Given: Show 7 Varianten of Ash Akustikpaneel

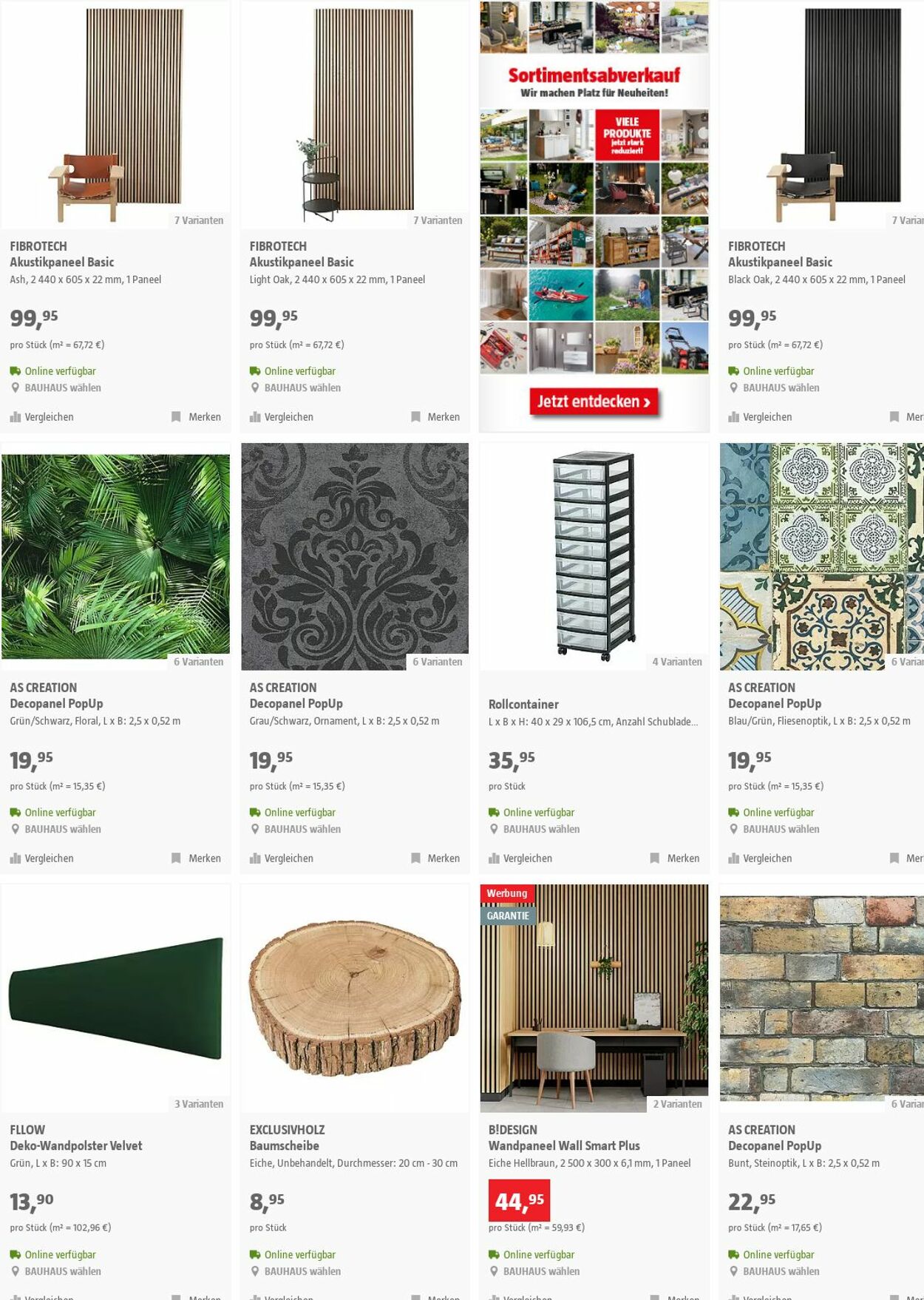Looking at the screenshot, I should pyautogui.click(x=199, y=220).
